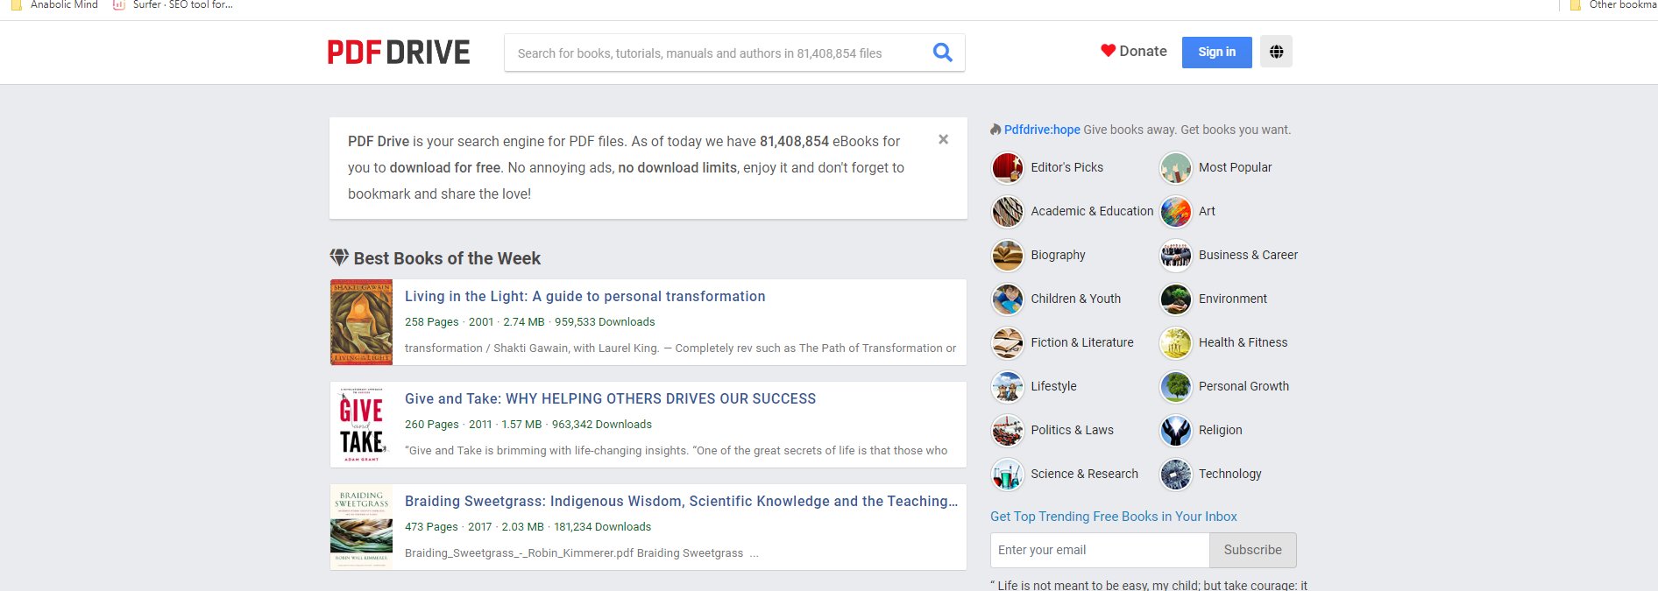
Task: Open the Personal Growth text link
Action: [1243, 386]
